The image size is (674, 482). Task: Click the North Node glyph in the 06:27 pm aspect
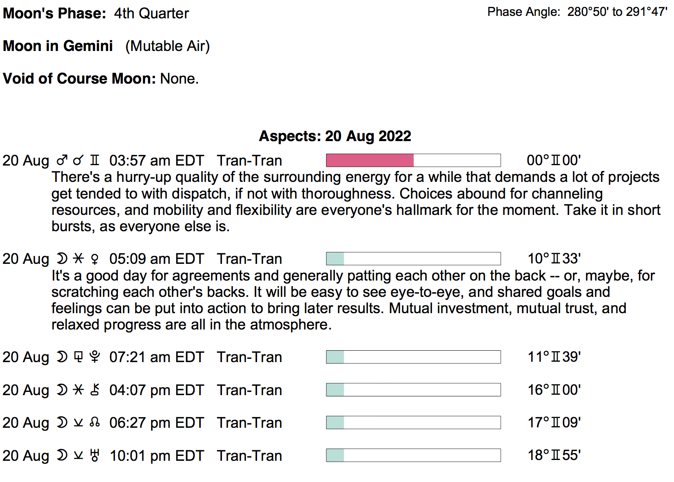point(95,423)
